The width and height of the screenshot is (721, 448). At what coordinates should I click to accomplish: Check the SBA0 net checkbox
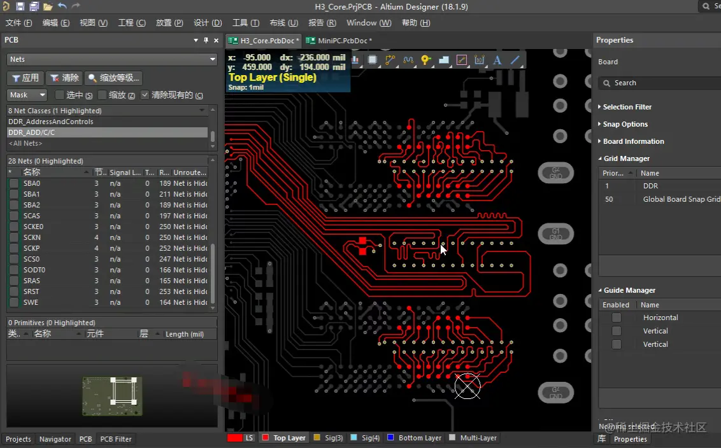pos(14,183)
